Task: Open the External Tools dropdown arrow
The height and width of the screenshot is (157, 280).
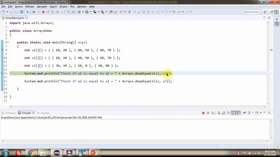Action: [106, 12]
